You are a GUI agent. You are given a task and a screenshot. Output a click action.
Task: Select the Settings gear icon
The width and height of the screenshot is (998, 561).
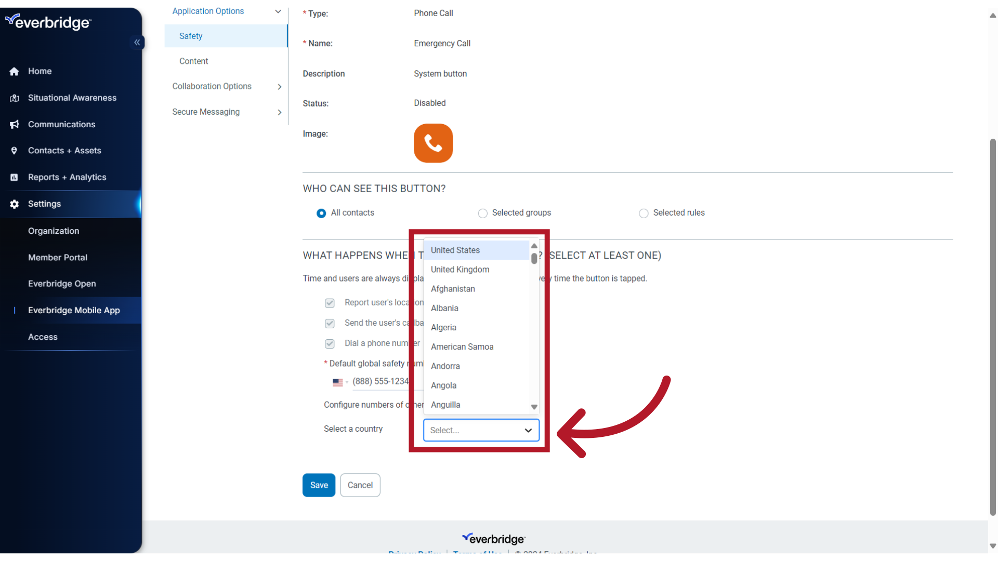pos(15,204)
